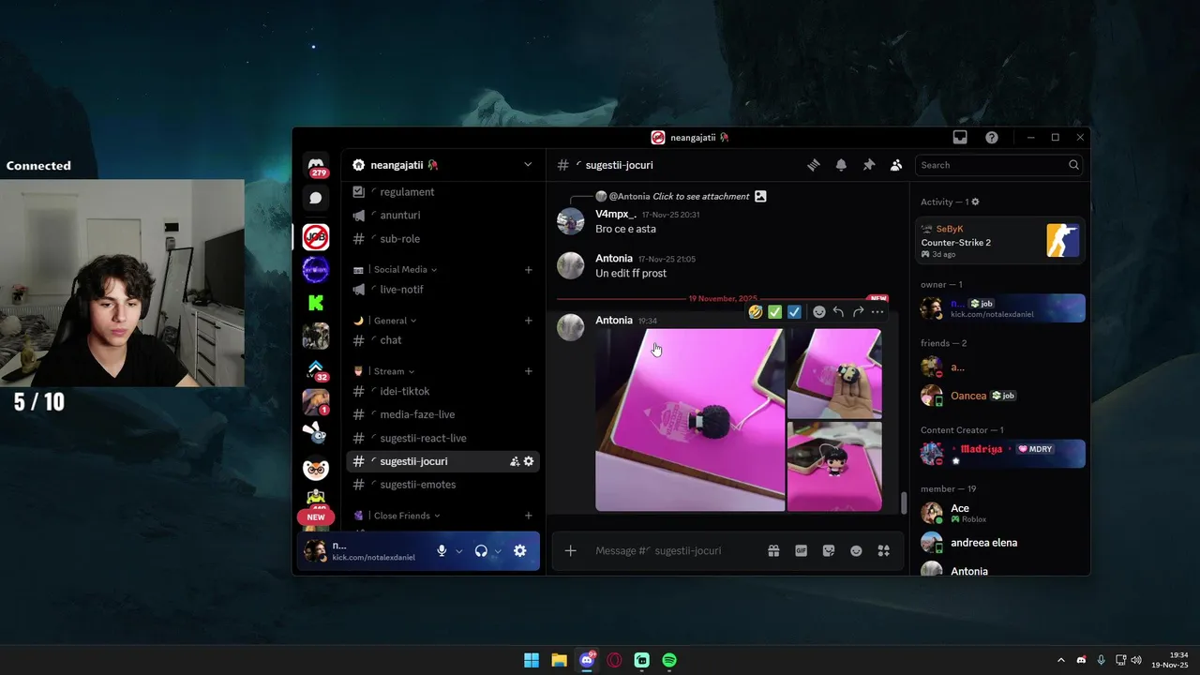Click attach file plus button
This screenshot has width=1200, height=675.
coord(570,550)
